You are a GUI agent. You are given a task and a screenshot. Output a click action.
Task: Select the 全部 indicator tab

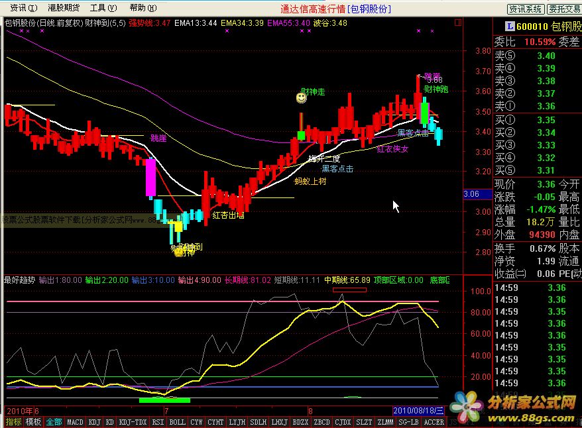coord(54,422)
